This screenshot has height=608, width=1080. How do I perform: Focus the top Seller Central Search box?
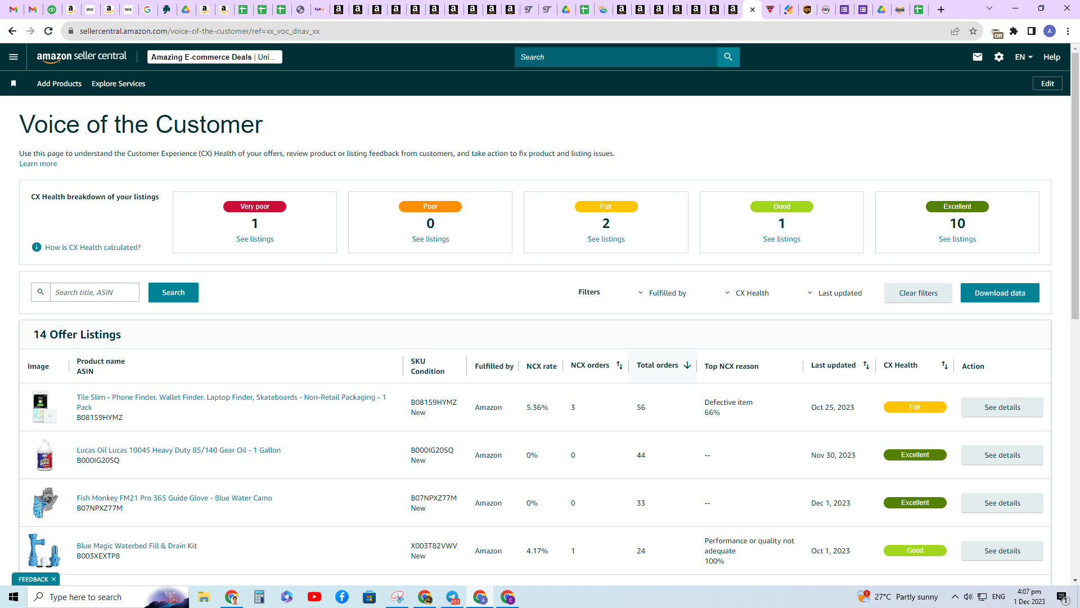(x=616, y=57)
